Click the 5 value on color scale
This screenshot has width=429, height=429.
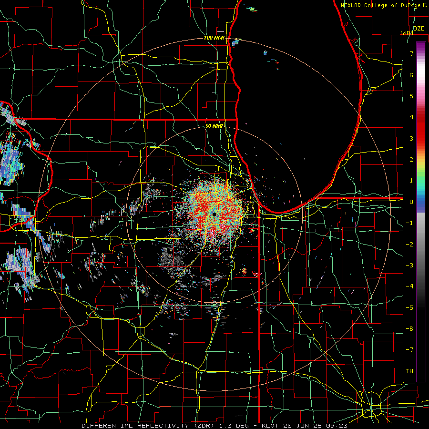[x=411, y=96]
